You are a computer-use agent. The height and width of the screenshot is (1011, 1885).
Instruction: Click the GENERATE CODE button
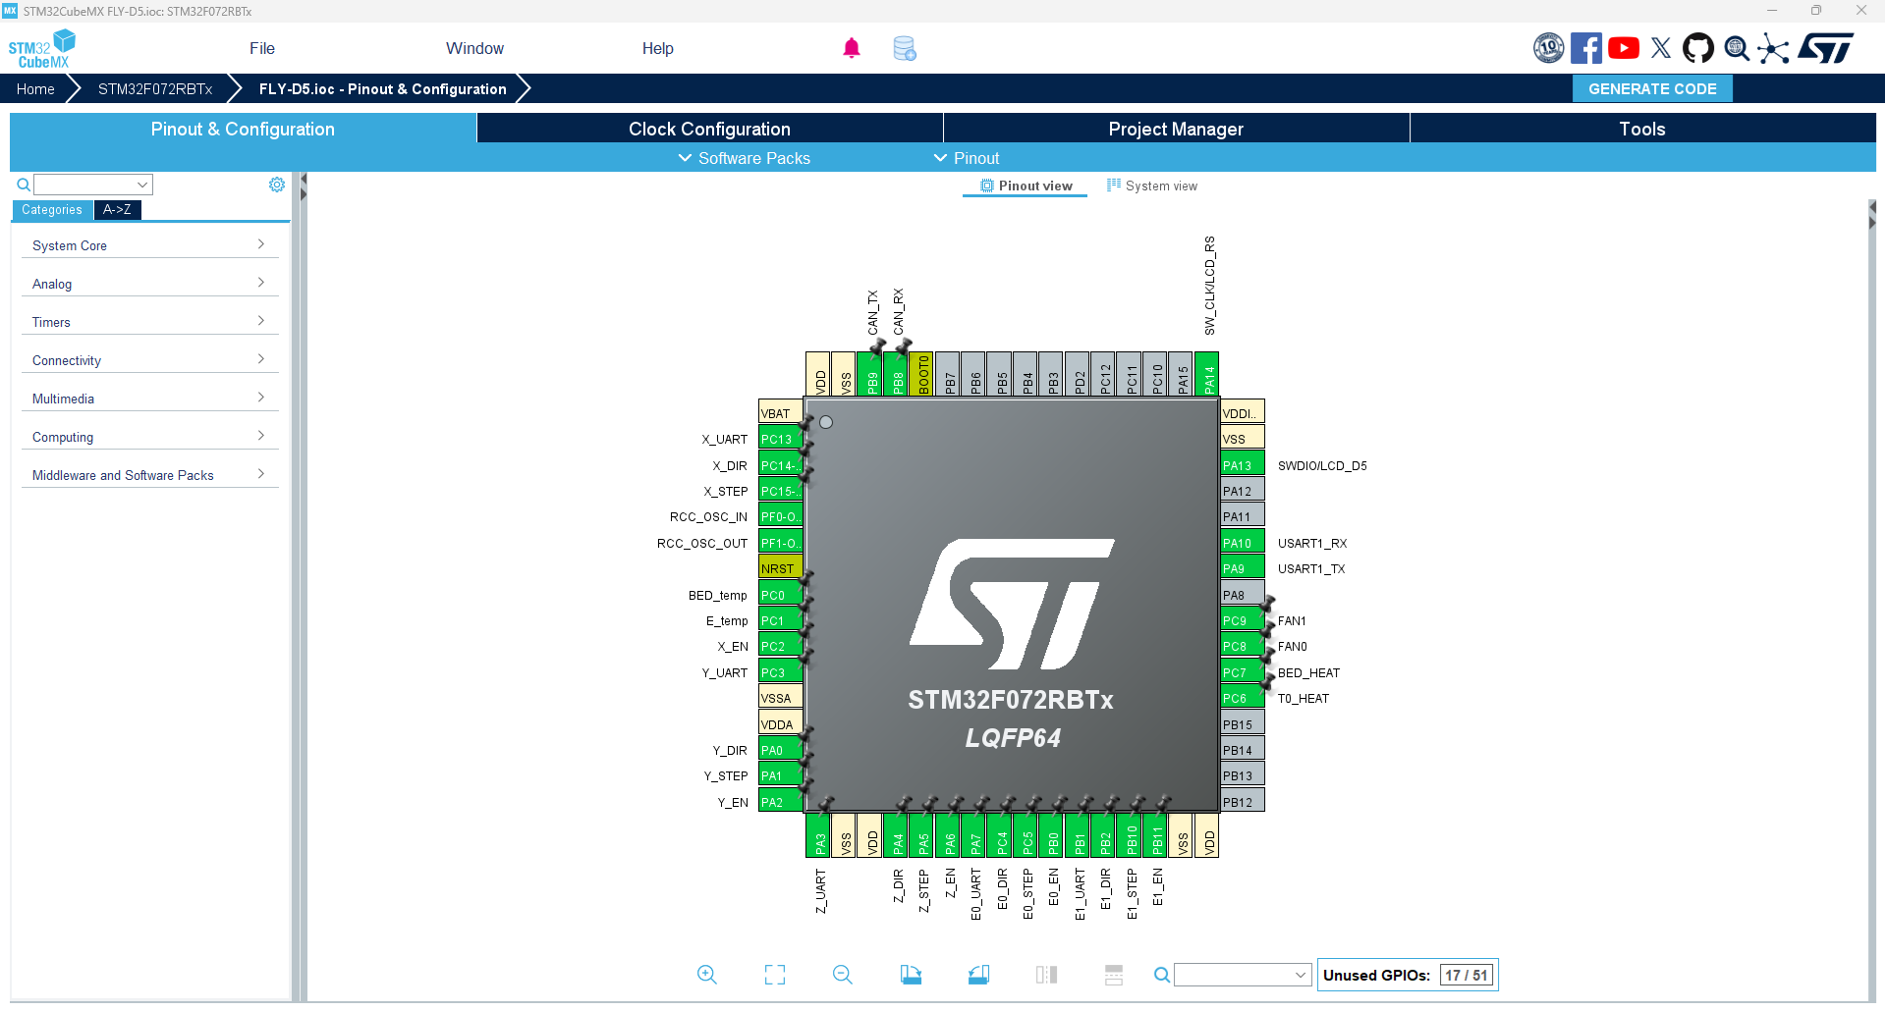click(1652, 88)
